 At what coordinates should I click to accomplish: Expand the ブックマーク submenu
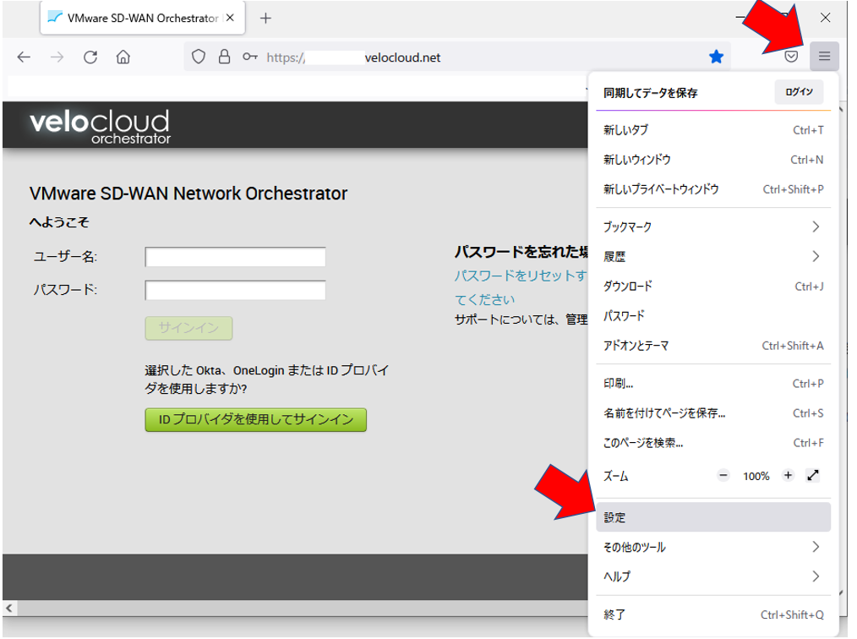713,227
